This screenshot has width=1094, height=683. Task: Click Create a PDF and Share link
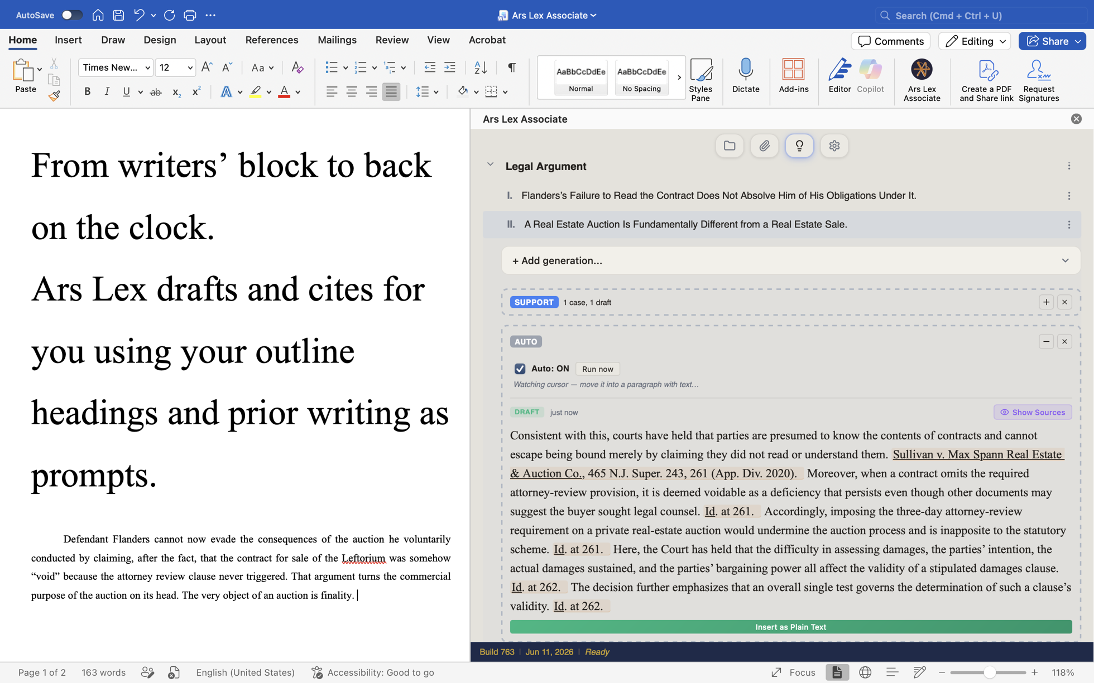tap(986, 80)
